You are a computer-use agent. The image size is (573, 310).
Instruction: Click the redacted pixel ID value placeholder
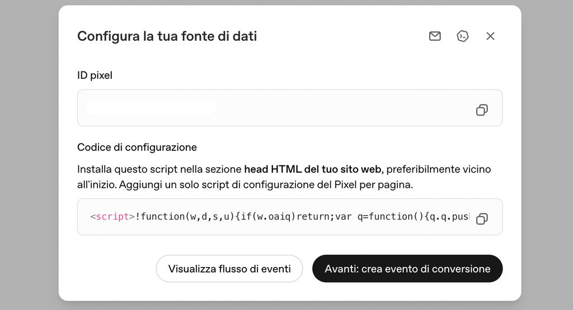150,108
